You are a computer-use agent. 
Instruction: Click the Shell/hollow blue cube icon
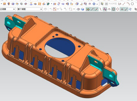pos(13,4)
